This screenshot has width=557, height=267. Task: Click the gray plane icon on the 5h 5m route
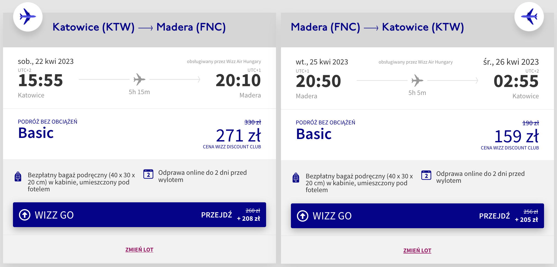tap(417, 80)
